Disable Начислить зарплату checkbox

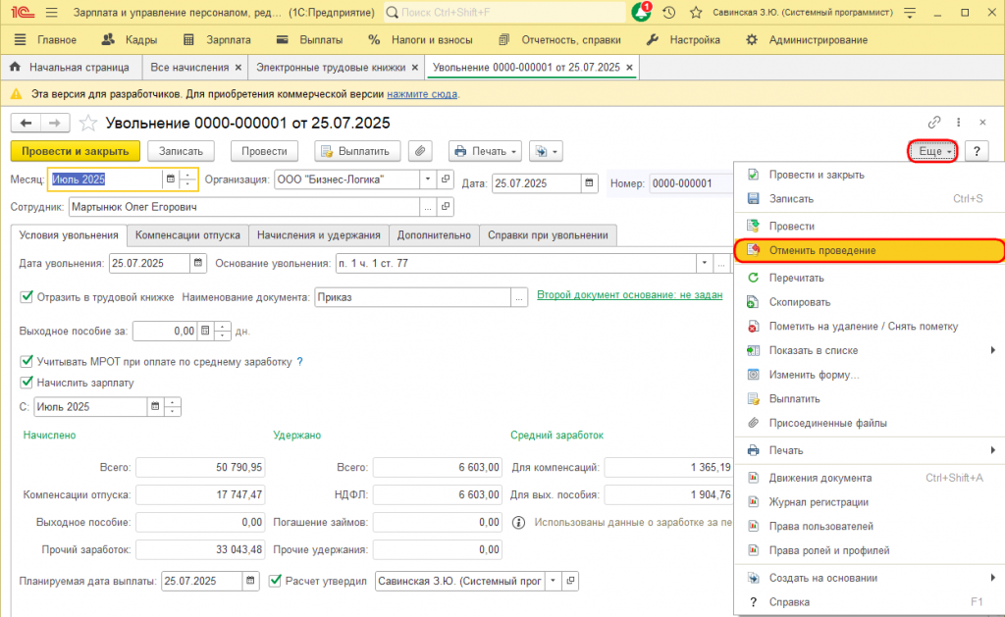click(26, 383)
